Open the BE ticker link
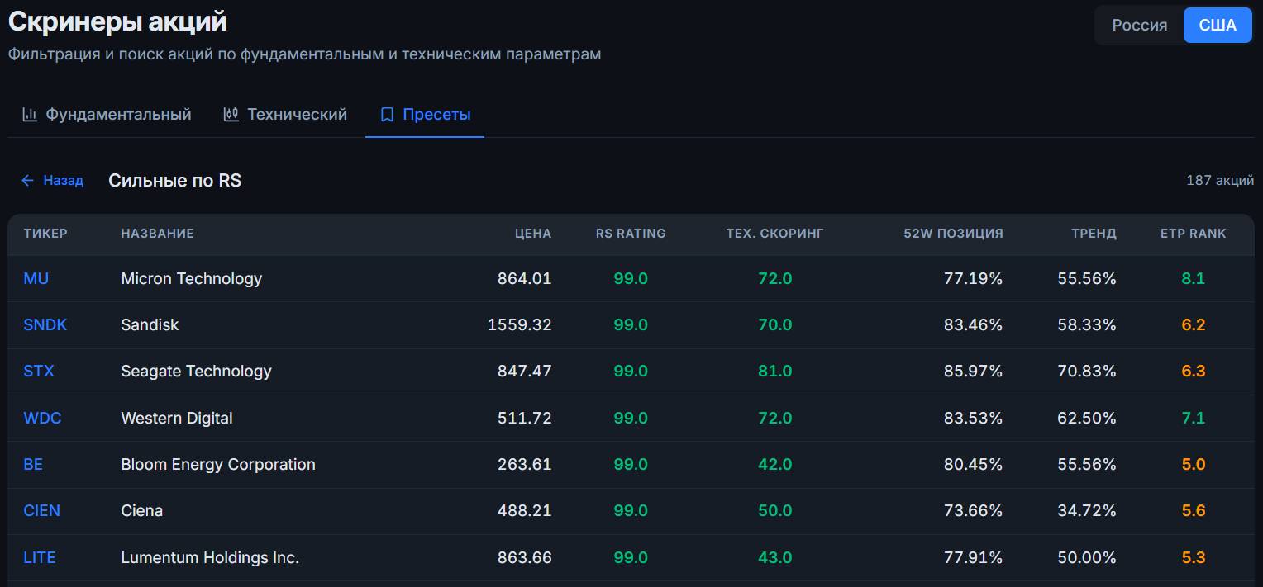This screenshot has width=1263, height=587. (33, 465)
